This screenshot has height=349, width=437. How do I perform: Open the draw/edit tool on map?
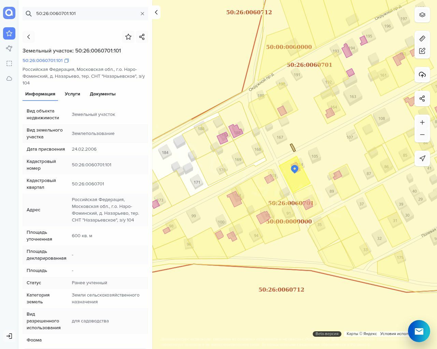coord(422,51)
